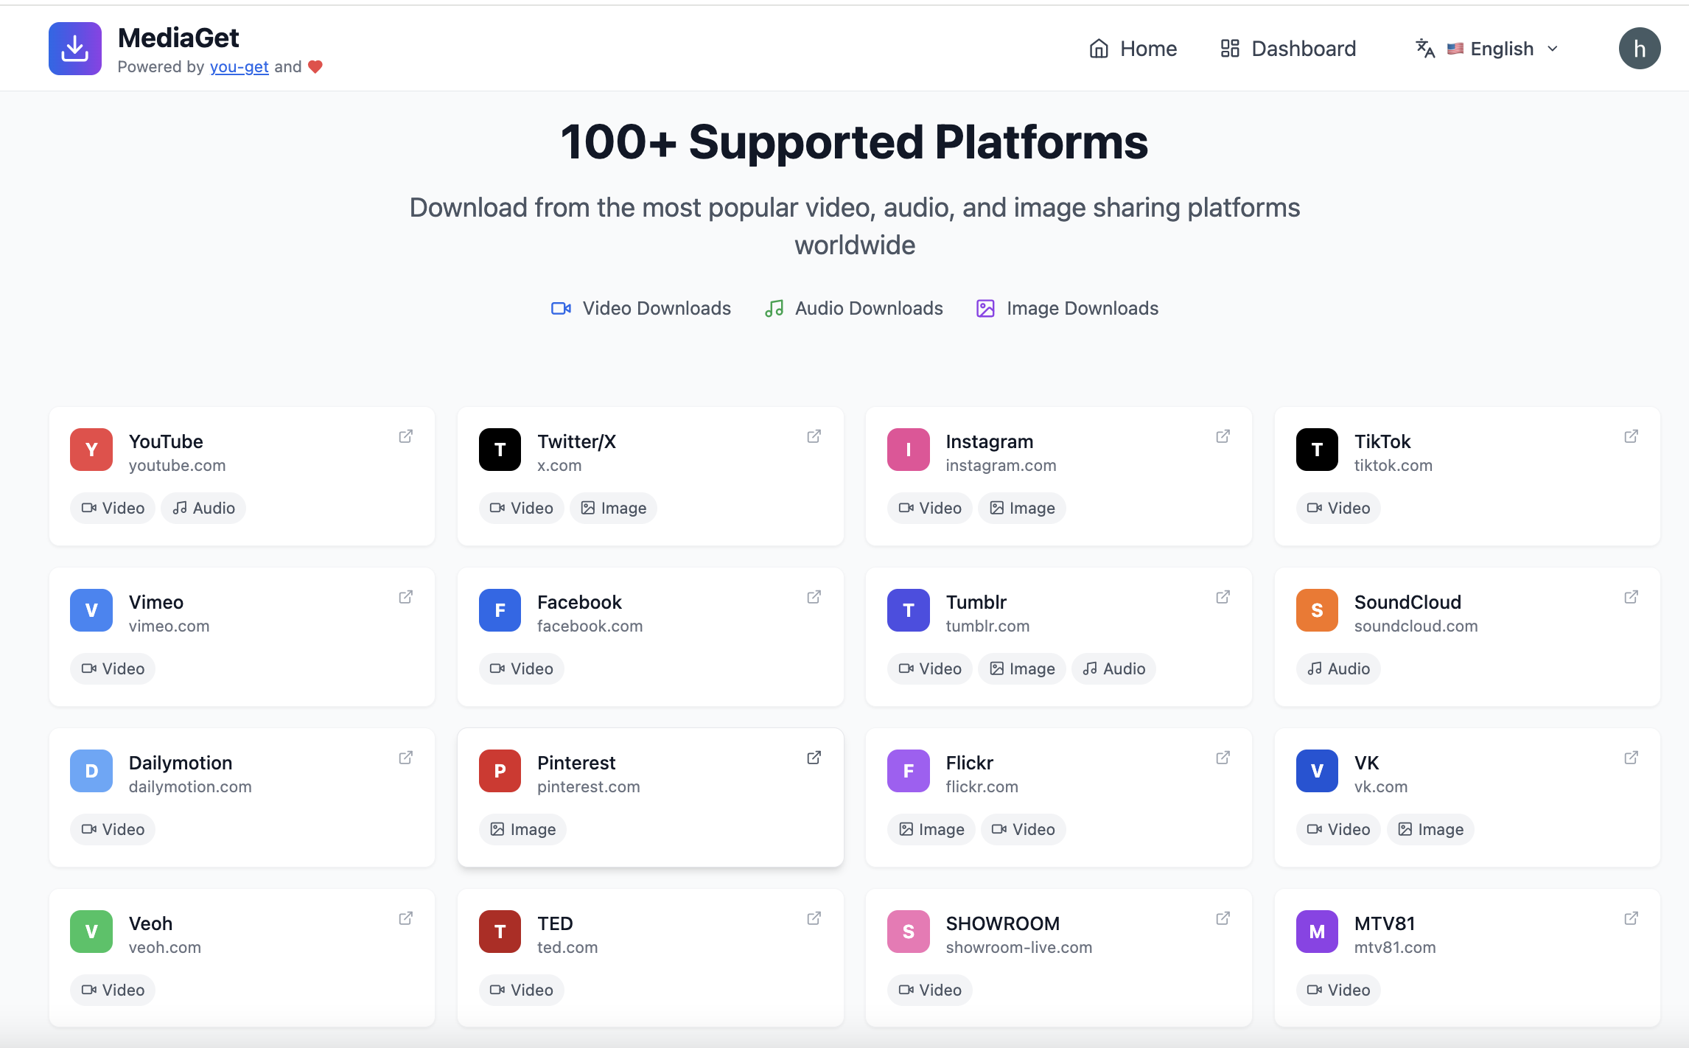Open Facebook external link icon
This screenshot has width=1689, height=1048.
click(x=814, y=597)
